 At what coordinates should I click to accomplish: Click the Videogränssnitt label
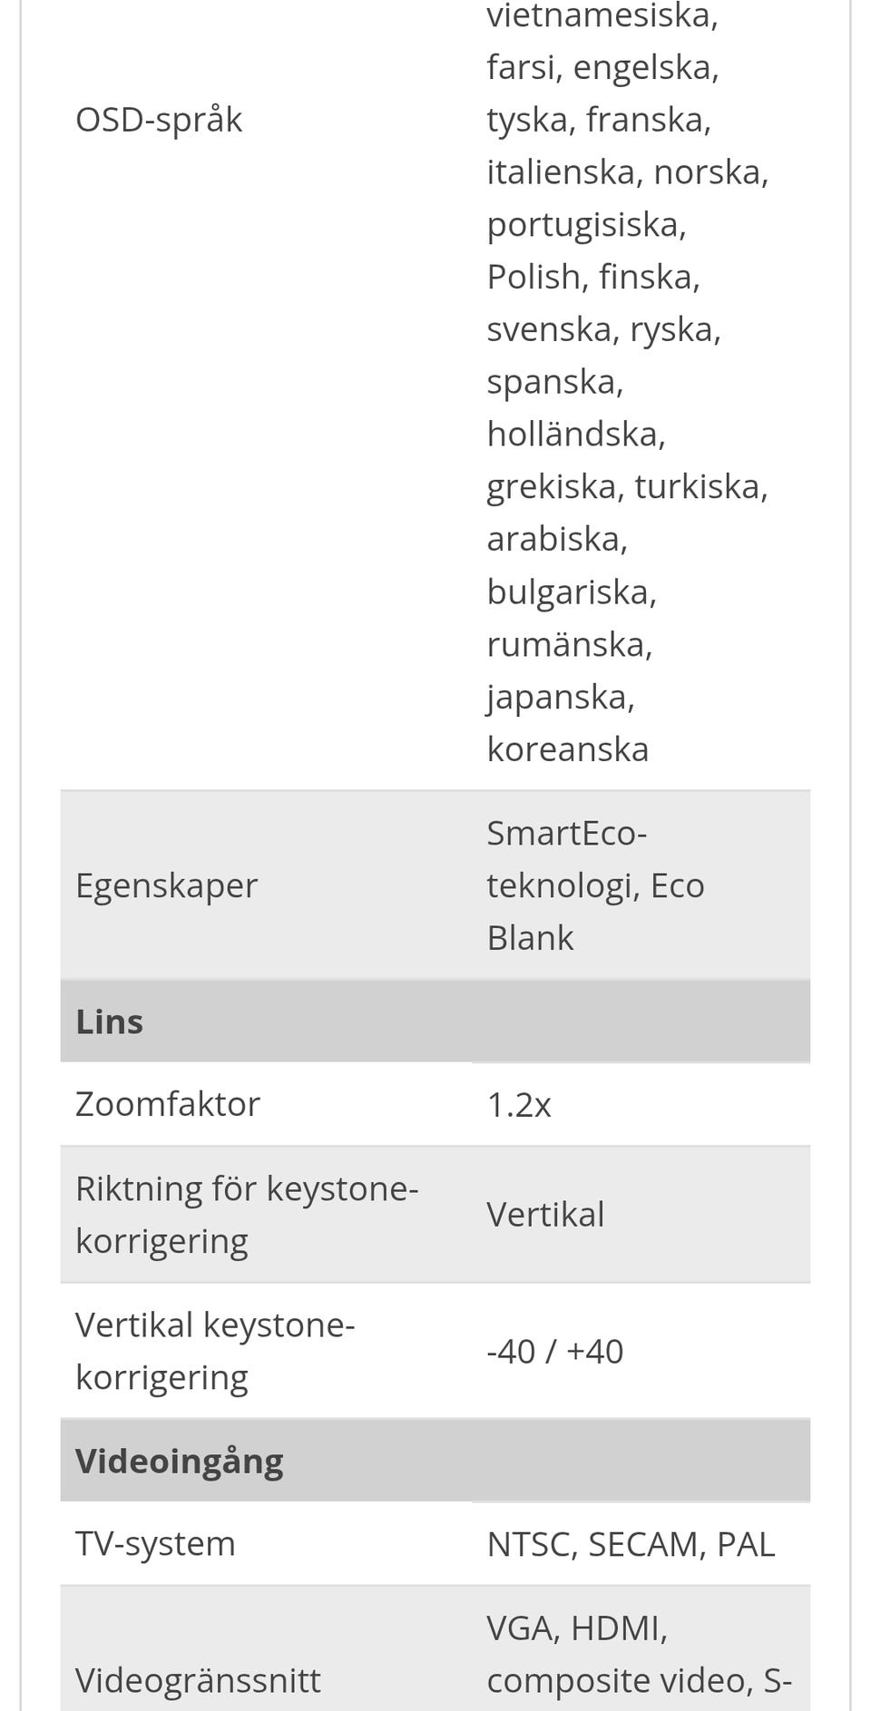tap(198, 1680)
